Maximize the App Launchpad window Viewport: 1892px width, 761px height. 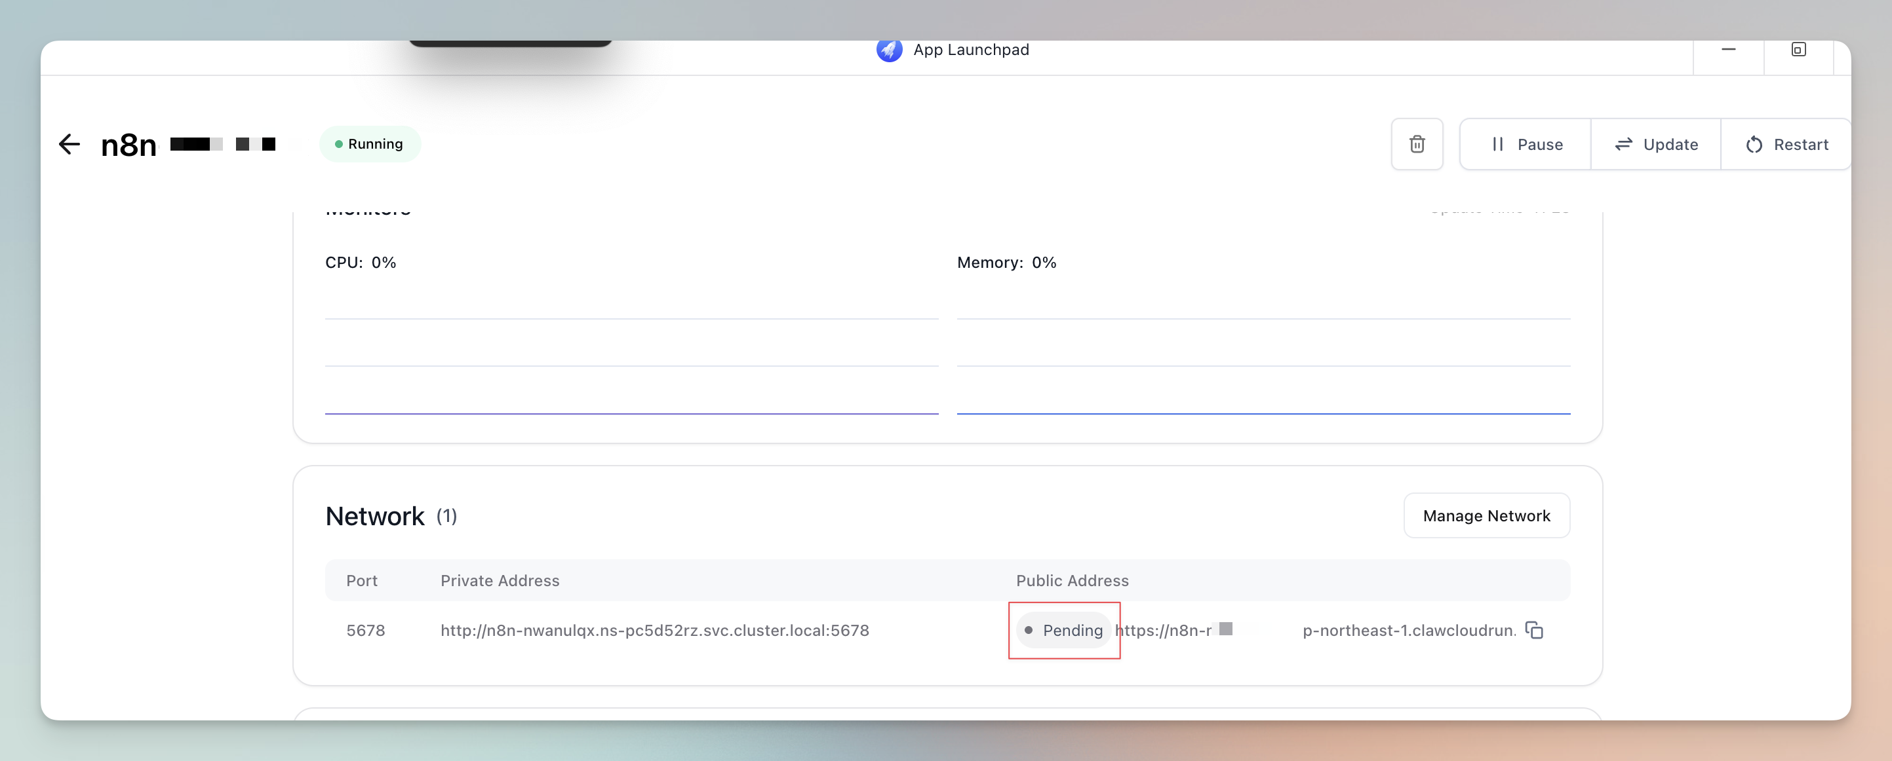point(1798,49)
